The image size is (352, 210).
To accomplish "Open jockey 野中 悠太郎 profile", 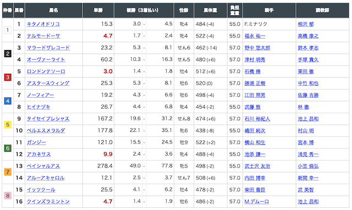I will 257,48.
